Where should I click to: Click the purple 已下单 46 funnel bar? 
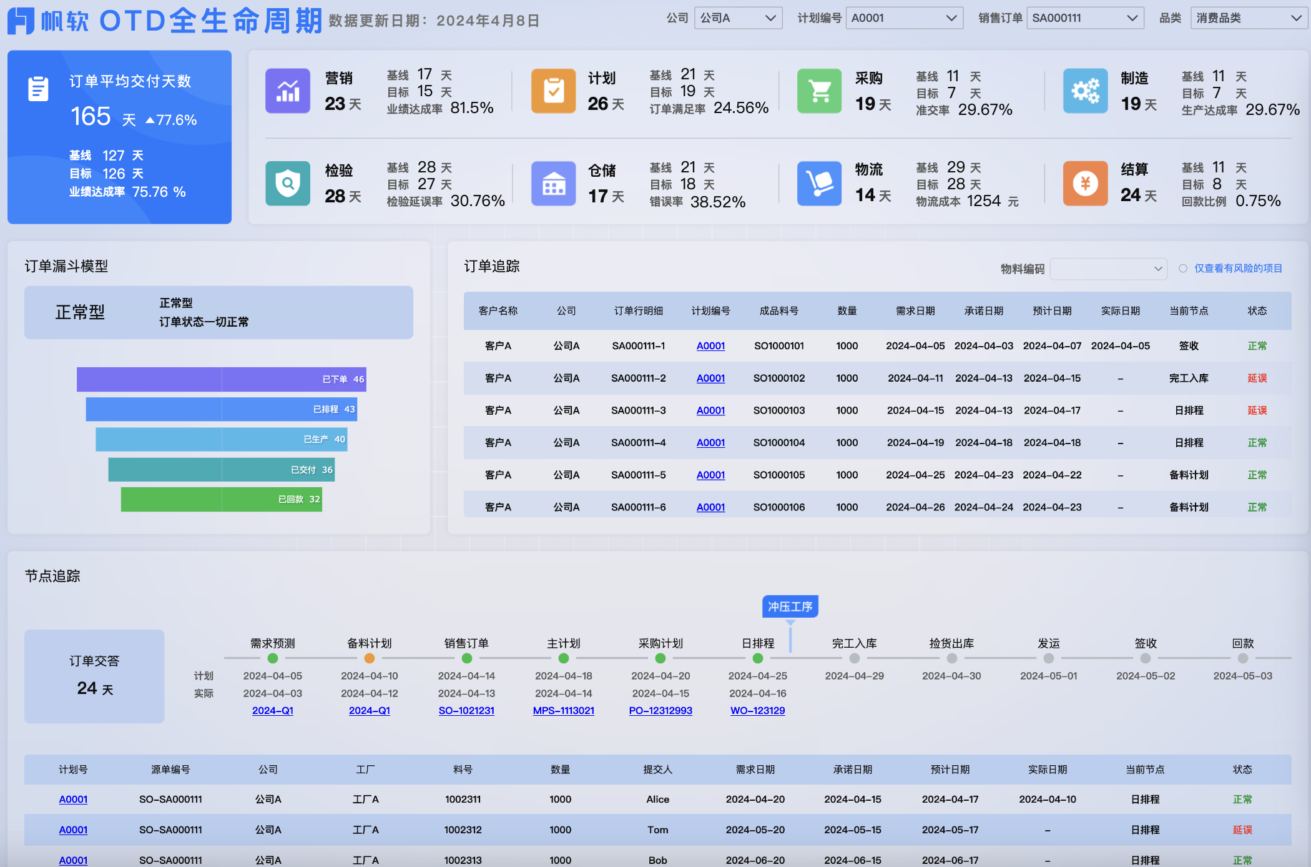[222, 379]
